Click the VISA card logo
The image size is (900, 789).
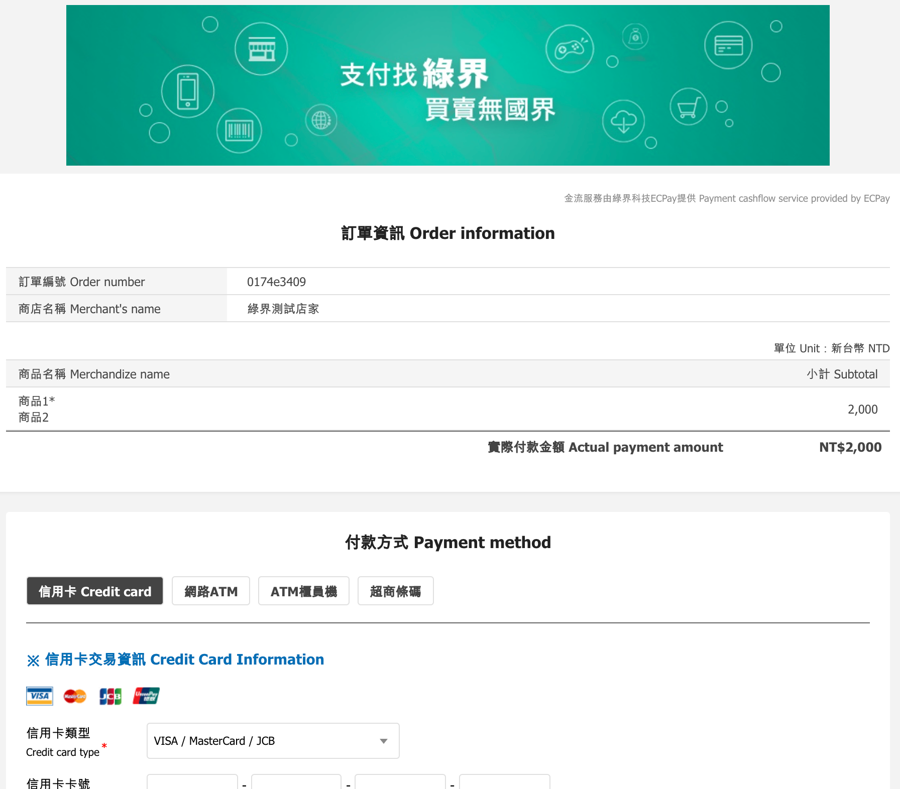[x=40, y=696]
